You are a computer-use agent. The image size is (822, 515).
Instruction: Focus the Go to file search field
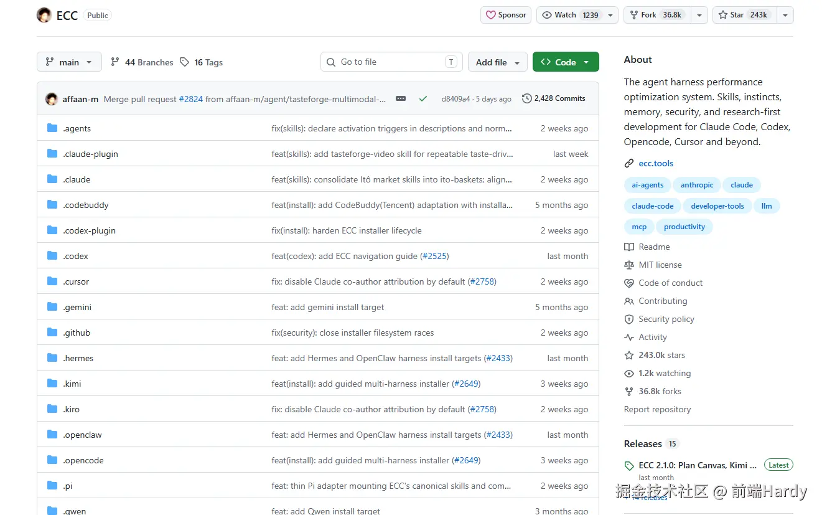pyautogui.click(x=391, y=62)
